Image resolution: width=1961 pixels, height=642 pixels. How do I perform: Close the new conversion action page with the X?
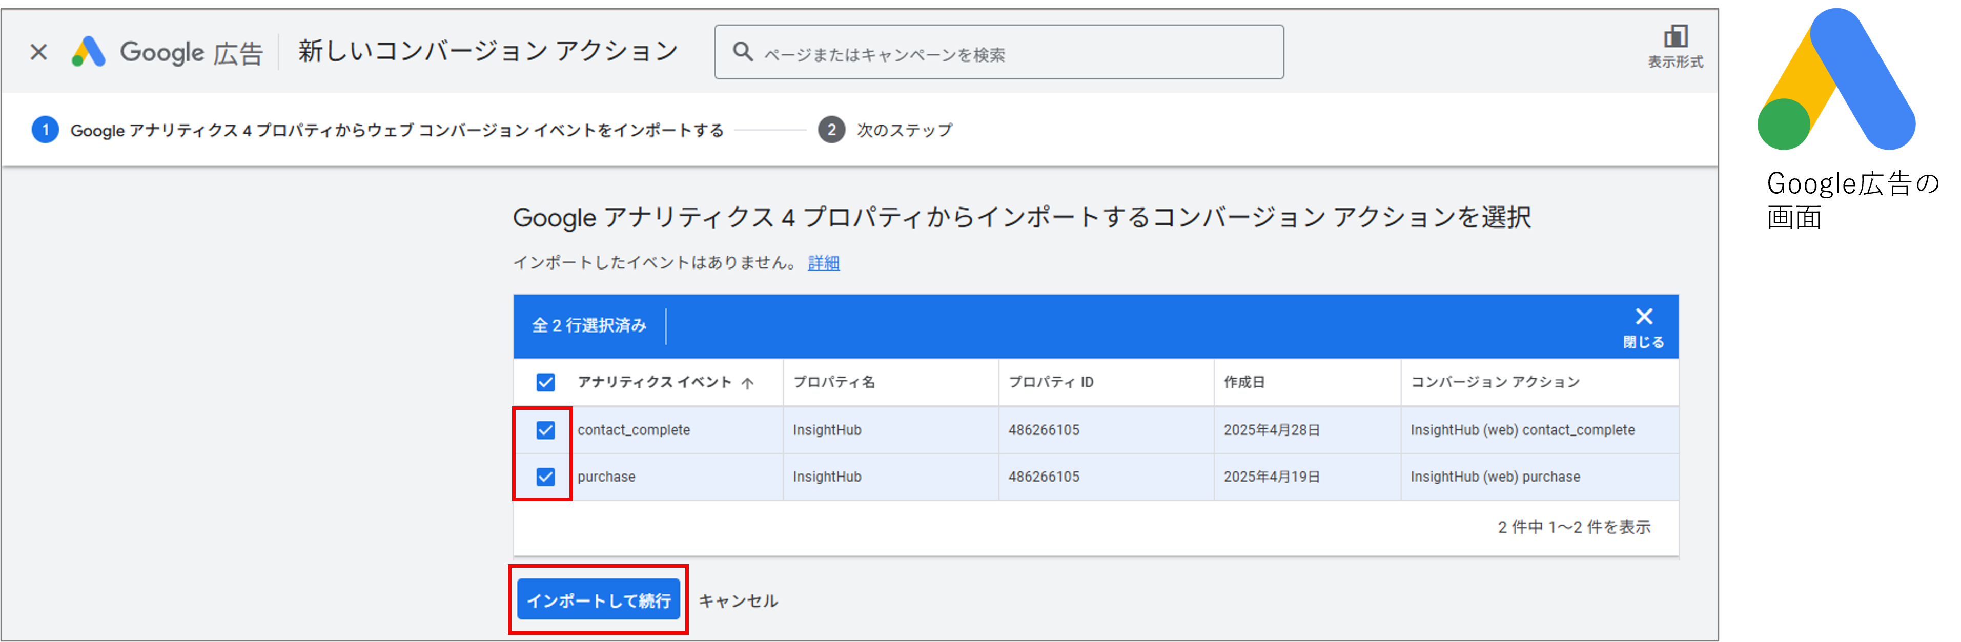point(39,52)
